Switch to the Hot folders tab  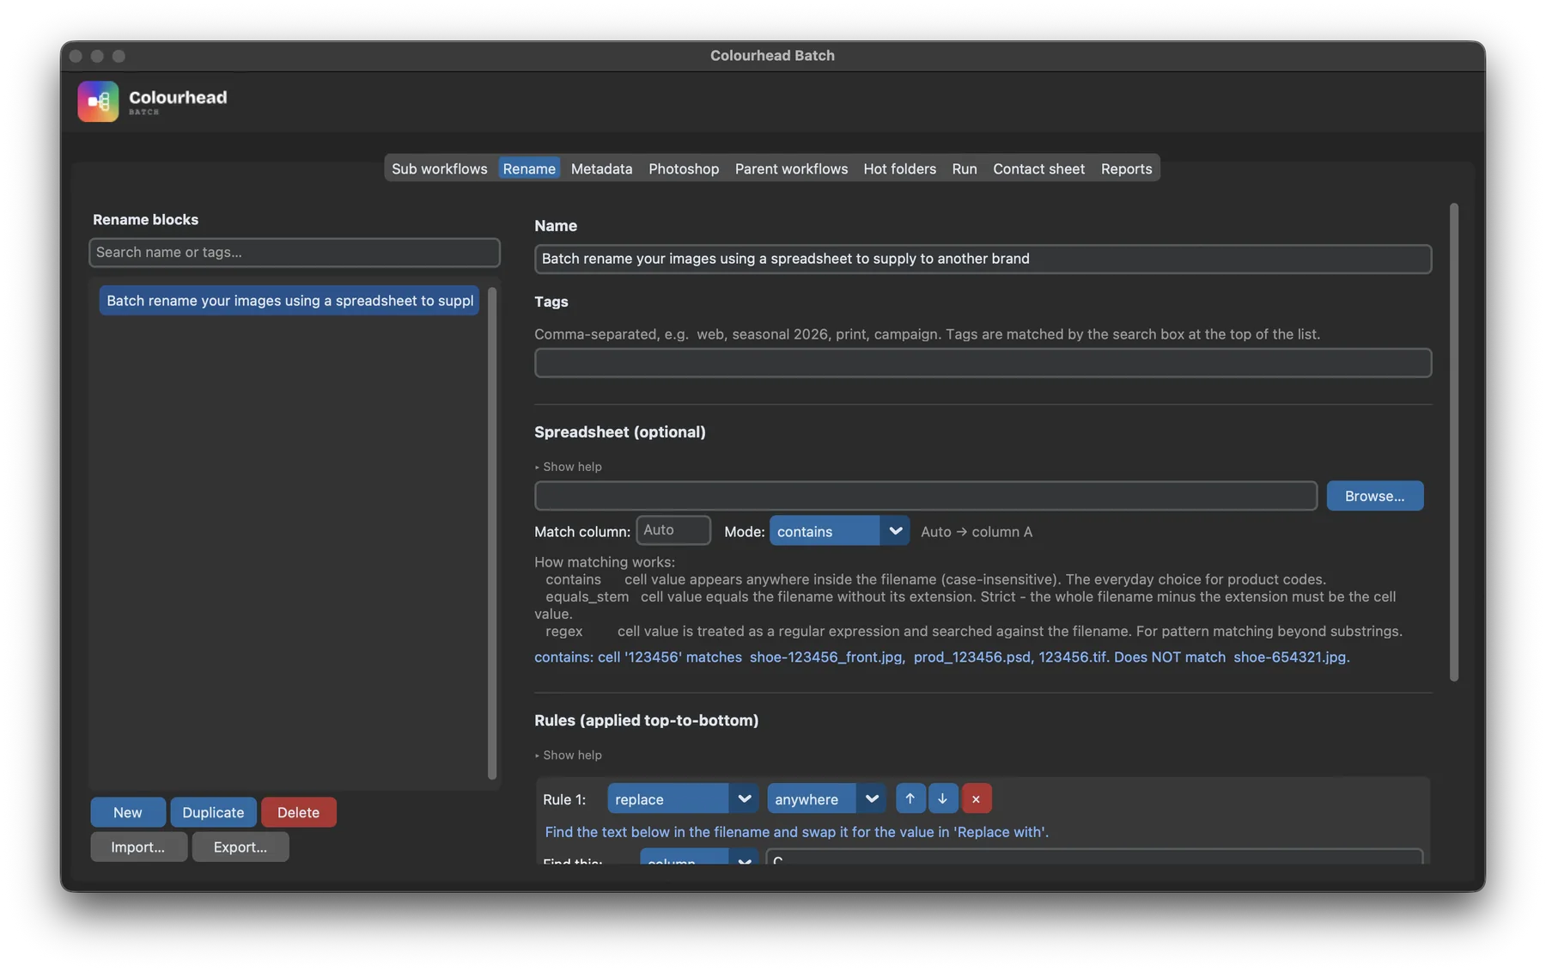point(899,168)
